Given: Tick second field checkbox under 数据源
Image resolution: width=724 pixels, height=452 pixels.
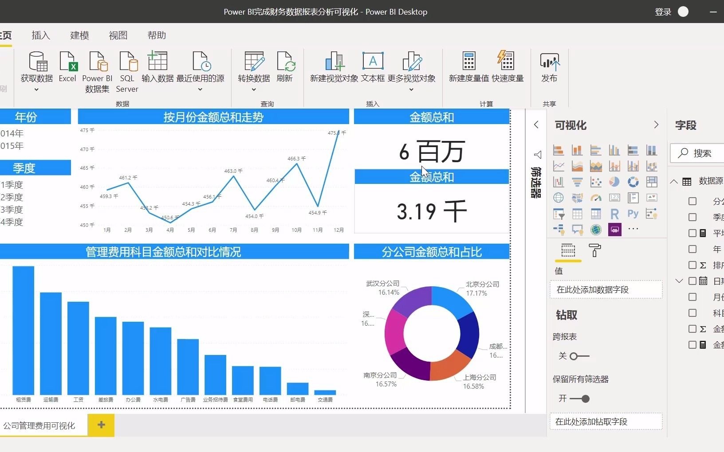Looking at the screenshot, I should click(693, 217).
